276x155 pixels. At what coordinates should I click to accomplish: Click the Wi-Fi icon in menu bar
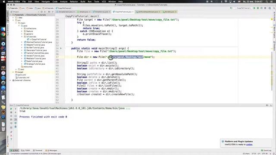(x=226, y=2)
